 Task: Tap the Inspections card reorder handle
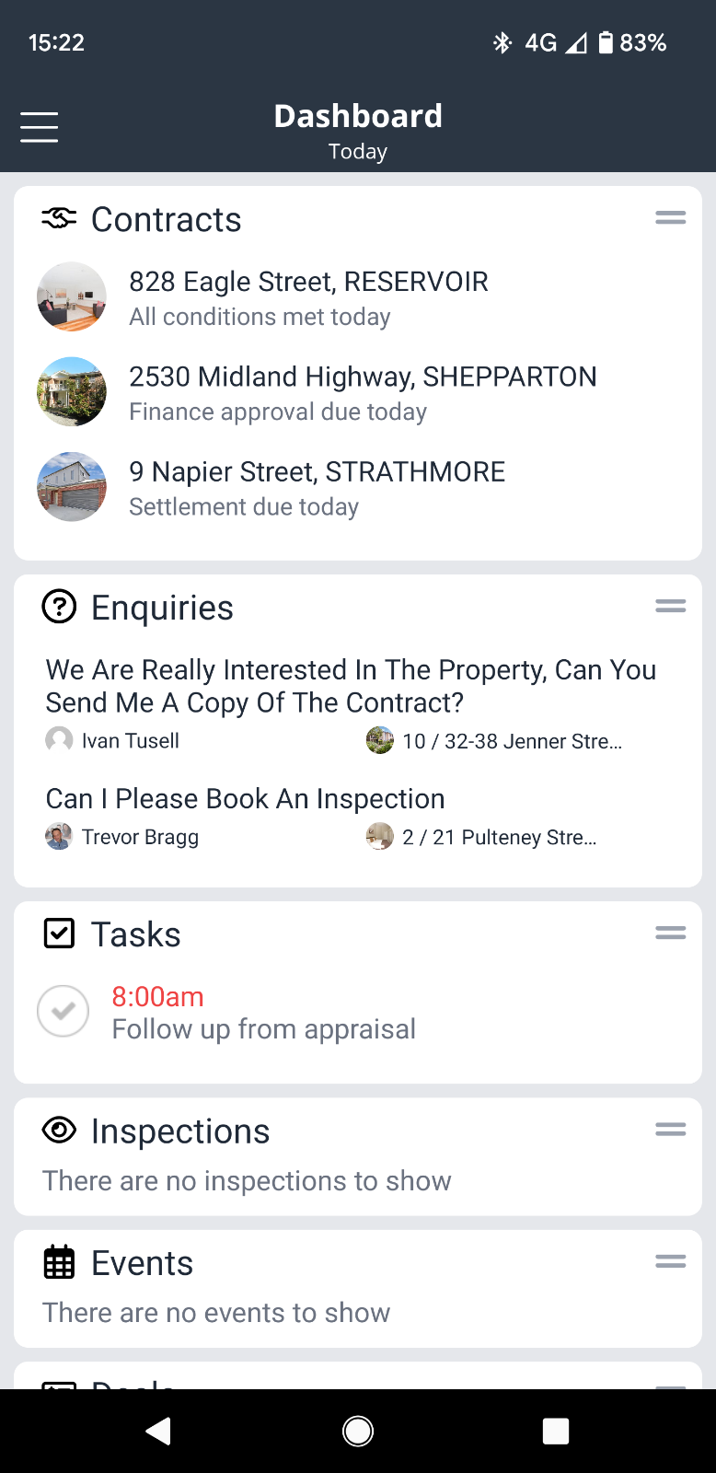click(x=670, y=1130)
